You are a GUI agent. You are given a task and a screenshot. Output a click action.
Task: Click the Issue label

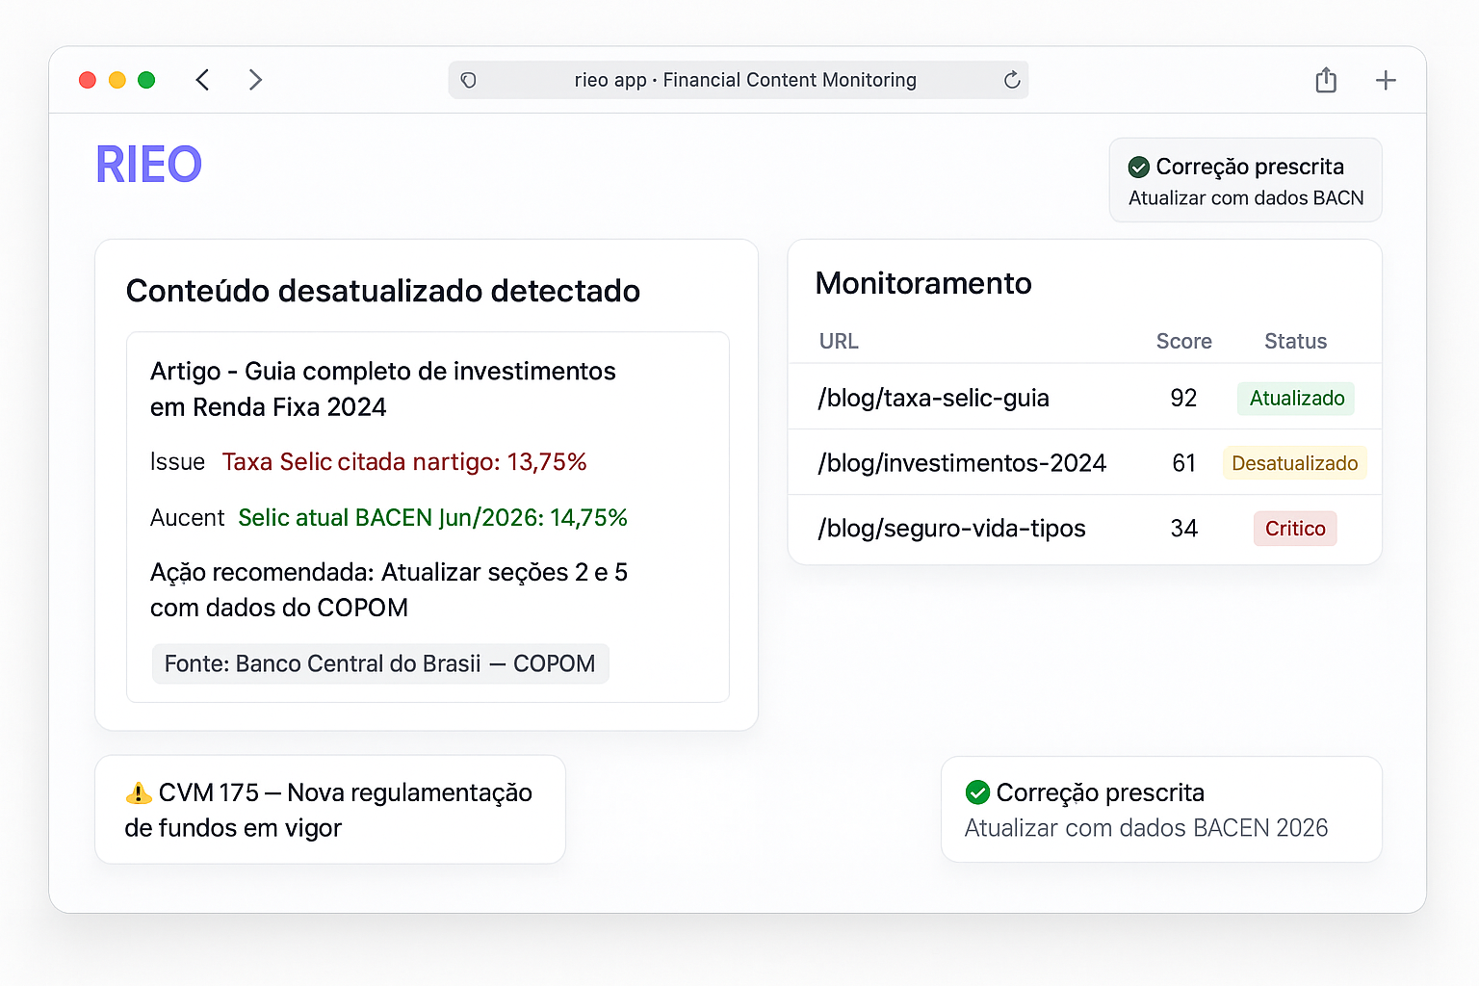click(x=177, y=462)
